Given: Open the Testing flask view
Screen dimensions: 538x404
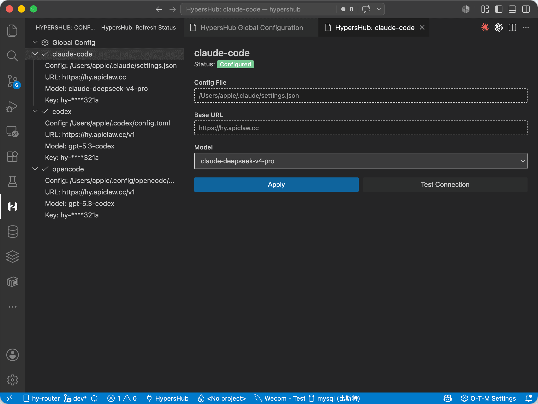Looking at the screenshot, I should coord(12,181).
